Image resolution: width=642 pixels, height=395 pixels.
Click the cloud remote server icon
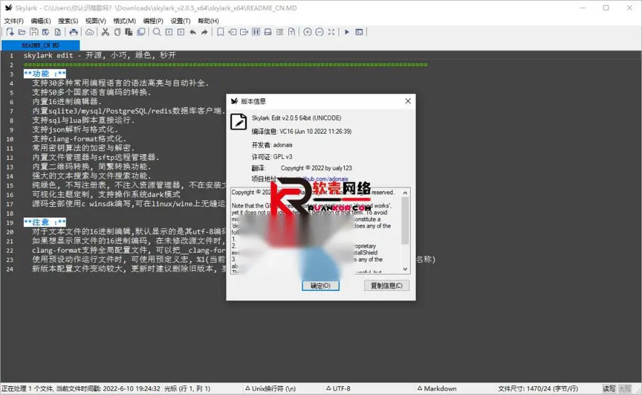[x=89, y=32]
